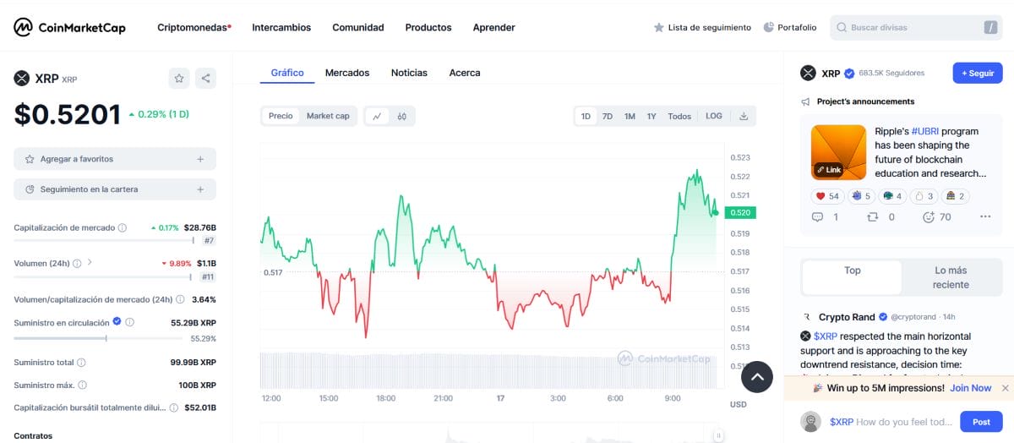Image resolution: width=1014 pixels, height=443 pixels.
Task: Click the + Seguir button
Action: [978, 73]
